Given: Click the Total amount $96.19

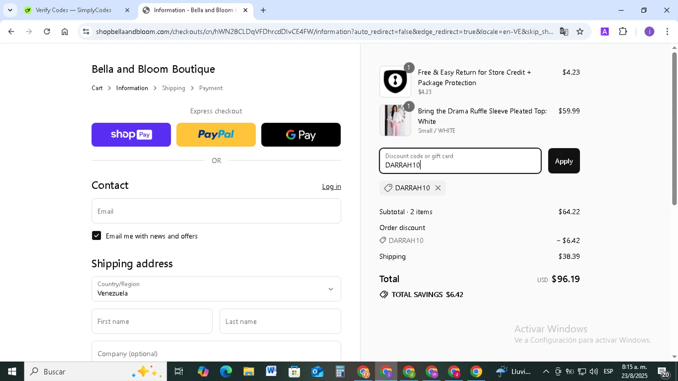Looking at the screenshot, I should pos(565,279).
